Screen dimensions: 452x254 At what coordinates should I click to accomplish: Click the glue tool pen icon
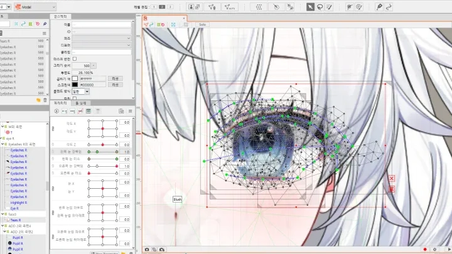click(379, 7)
